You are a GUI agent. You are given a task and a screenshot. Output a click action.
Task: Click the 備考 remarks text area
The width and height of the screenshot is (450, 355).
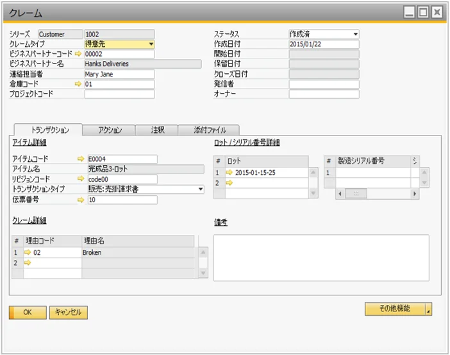tap(321, 258)
